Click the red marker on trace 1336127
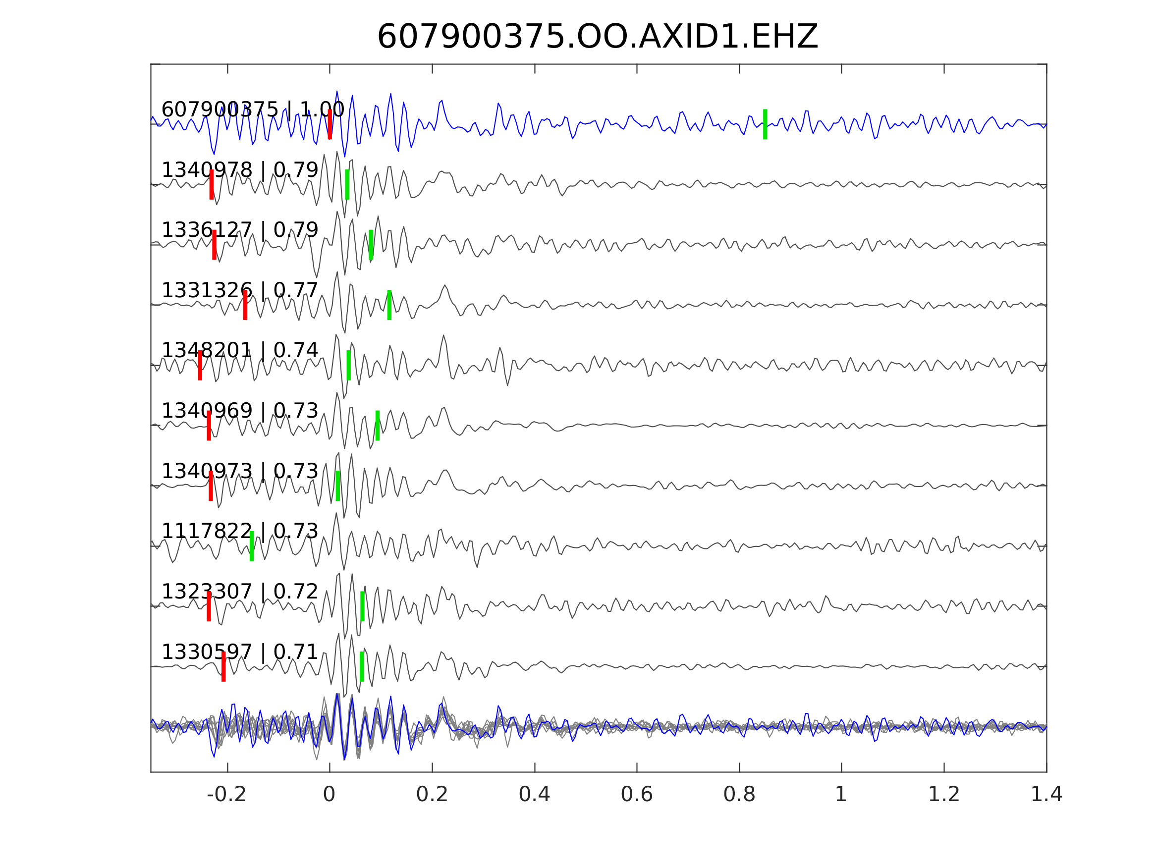Viewport: 1156px width, 867px height. click(214, 245)
